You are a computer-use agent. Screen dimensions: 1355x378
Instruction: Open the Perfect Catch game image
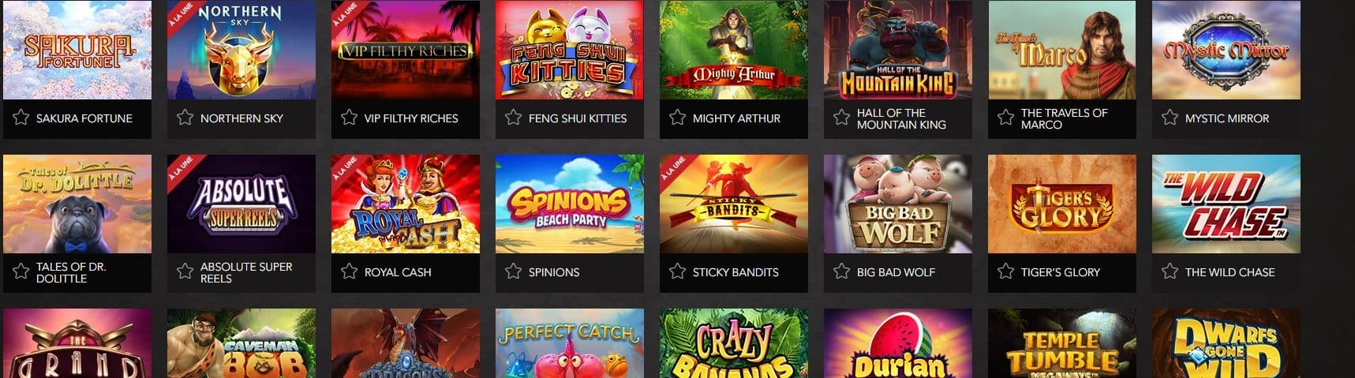(x=570, y=343)
